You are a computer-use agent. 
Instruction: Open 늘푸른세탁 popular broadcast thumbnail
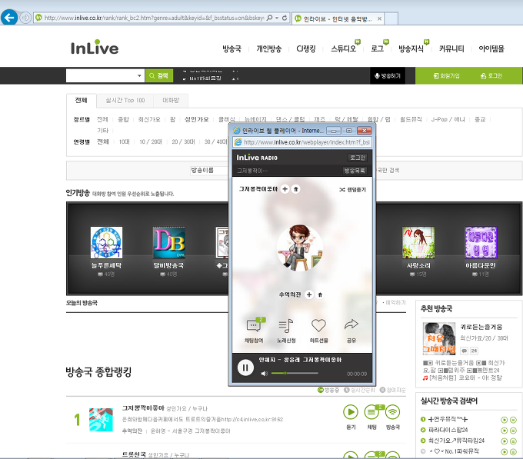coord(106,243)
